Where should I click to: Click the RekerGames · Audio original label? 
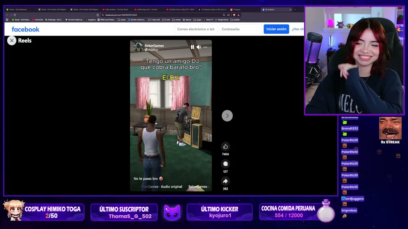162,187
